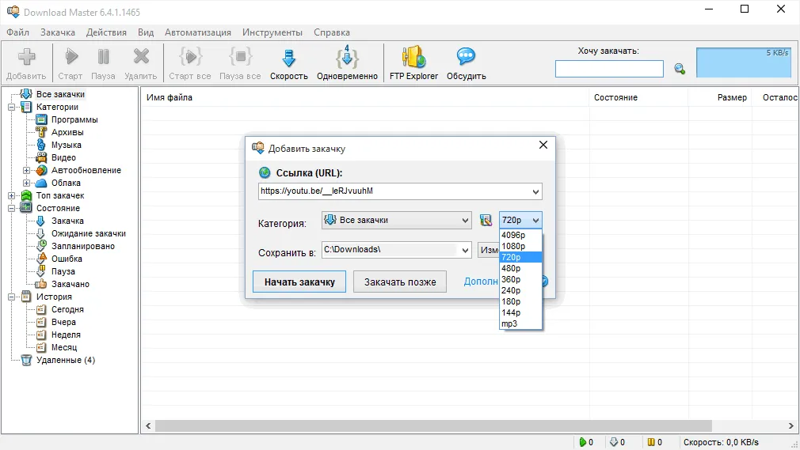Open the Архивы category

[x=67, y=133]
